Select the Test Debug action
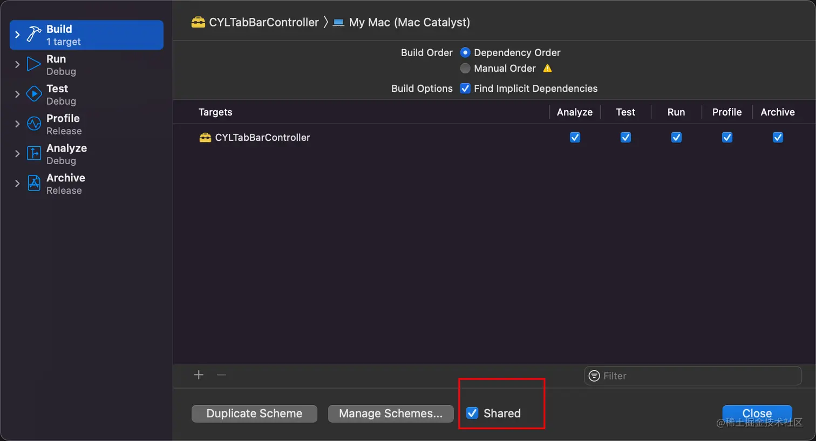Image resolution: width=816 pixels, height=441 pixels. point(86,94)
